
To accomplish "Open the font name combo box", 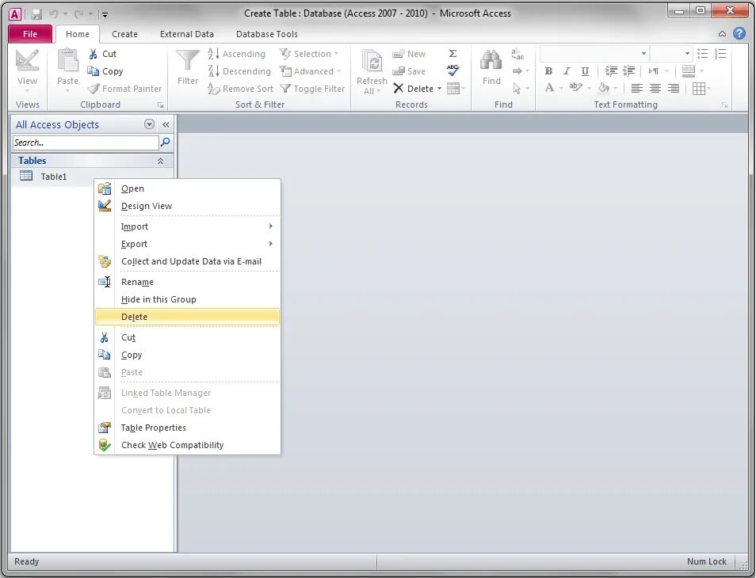I will click(643, 54).
